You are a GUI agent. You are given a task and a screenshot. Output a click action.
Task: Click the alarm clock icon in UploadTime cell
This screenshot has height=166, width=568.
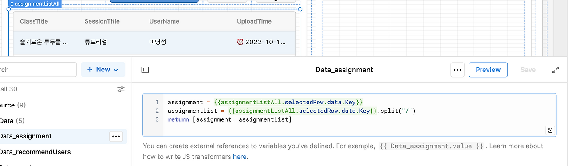[x=240, y=42]
